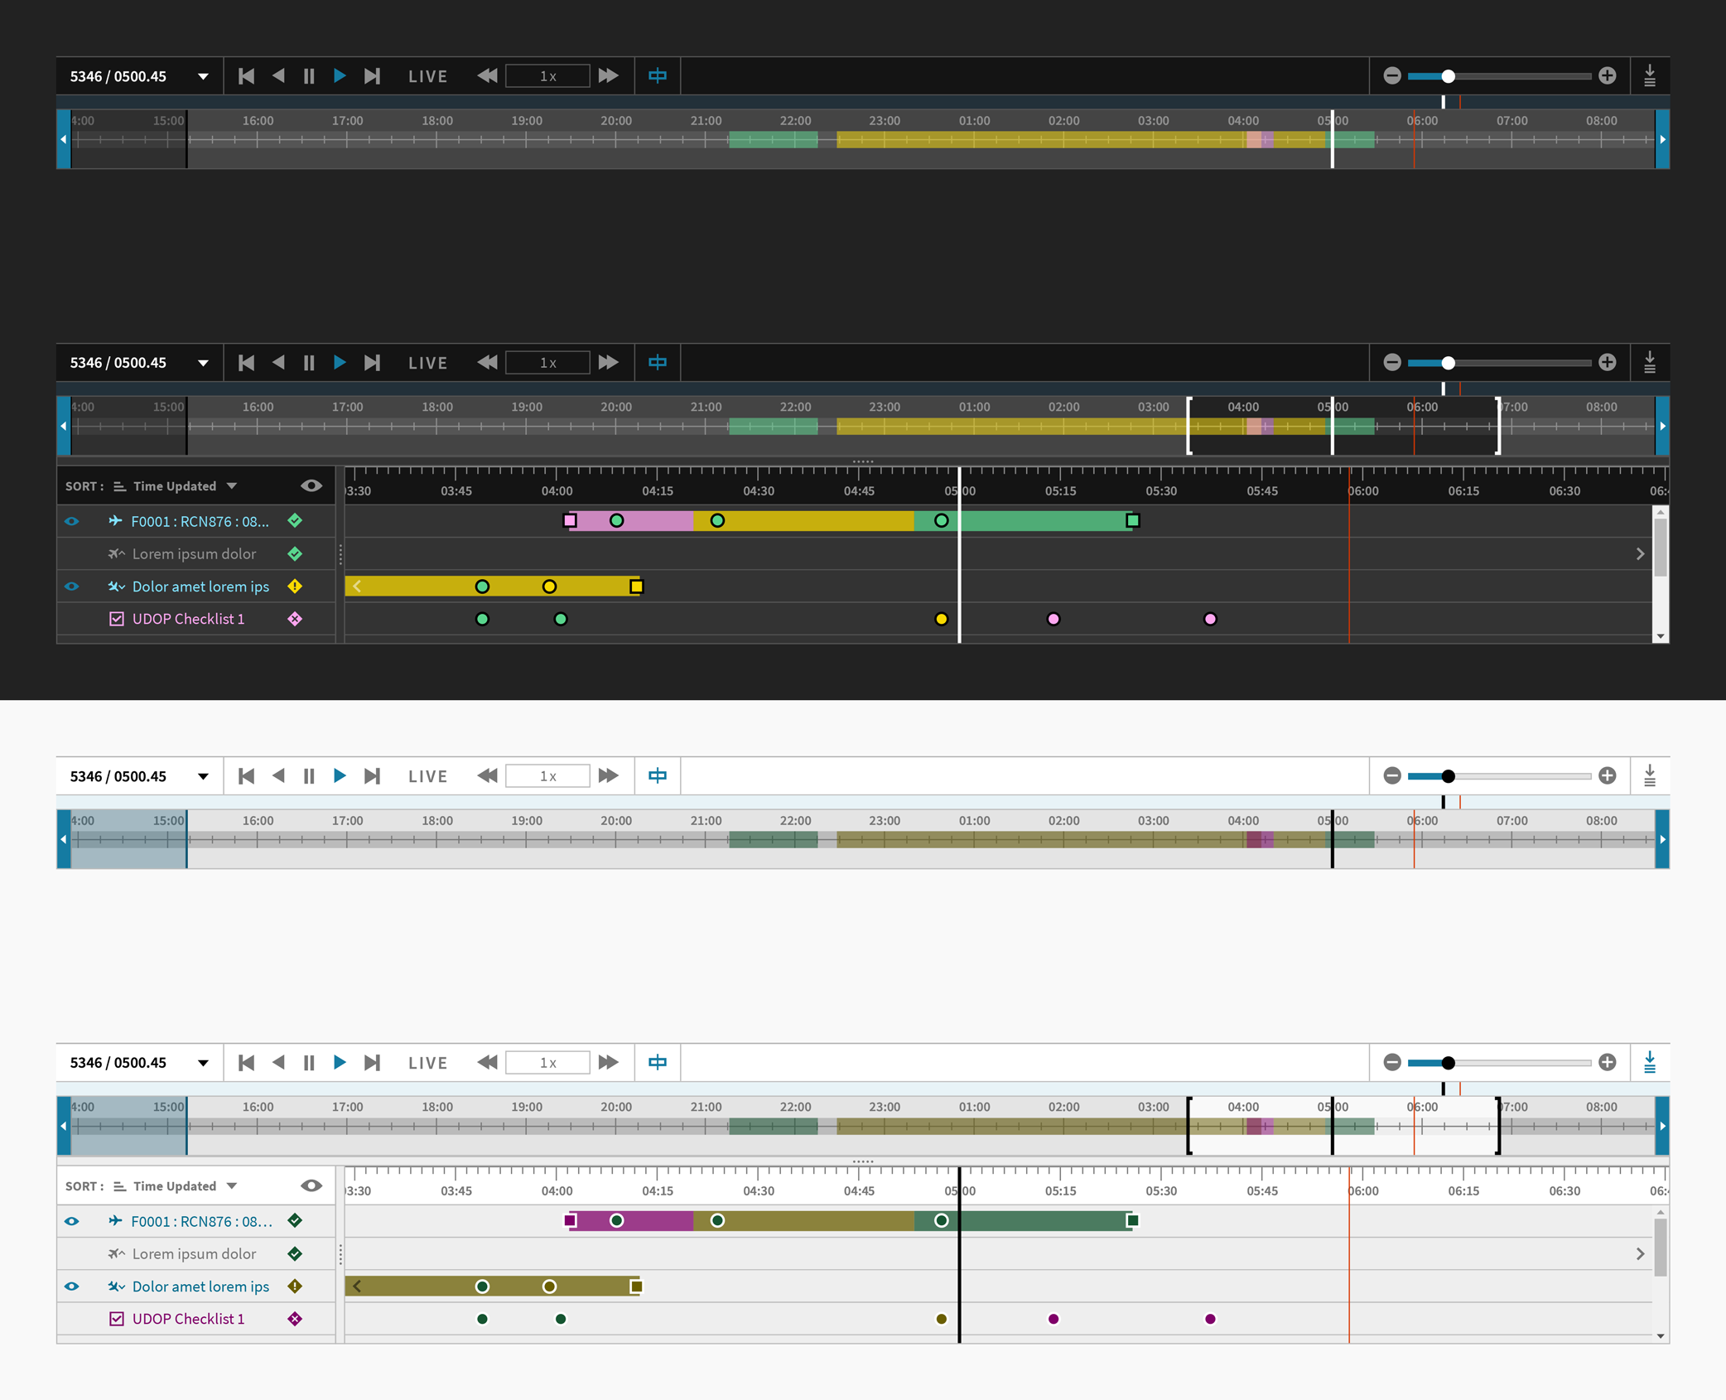Toggle eye for Dolor amet lorem ips in the light list
This screenshot has height=1400, width=1726.
click(x=72, y=1287)
